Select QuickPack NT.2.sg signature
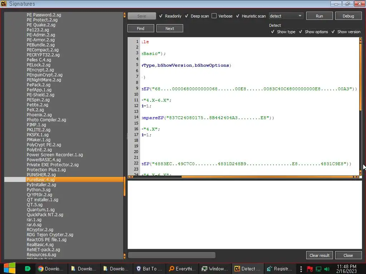 point(45,215)
